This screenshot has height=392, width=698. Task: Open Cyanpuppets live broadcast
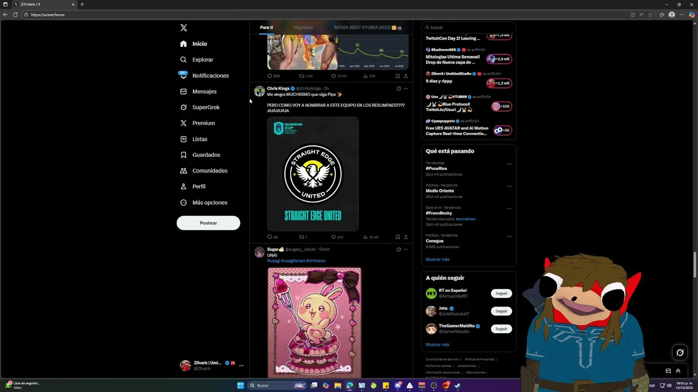[x=502, y=130]
